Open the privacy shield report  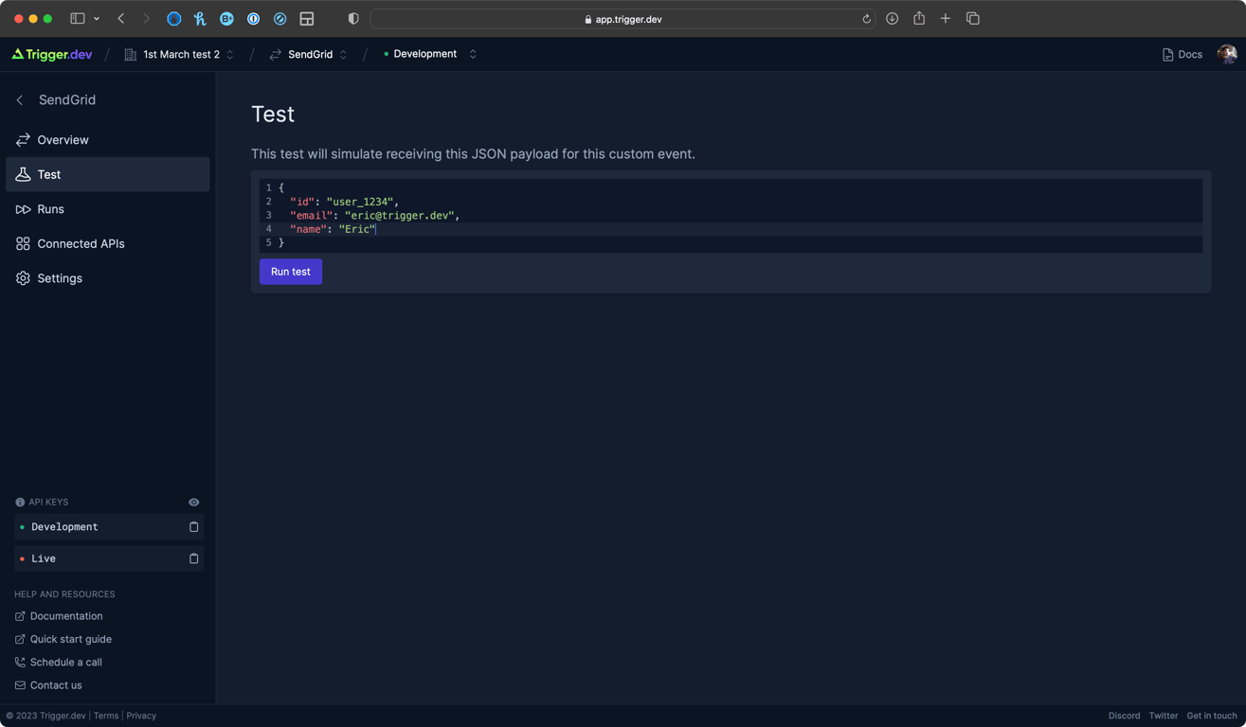353,19
